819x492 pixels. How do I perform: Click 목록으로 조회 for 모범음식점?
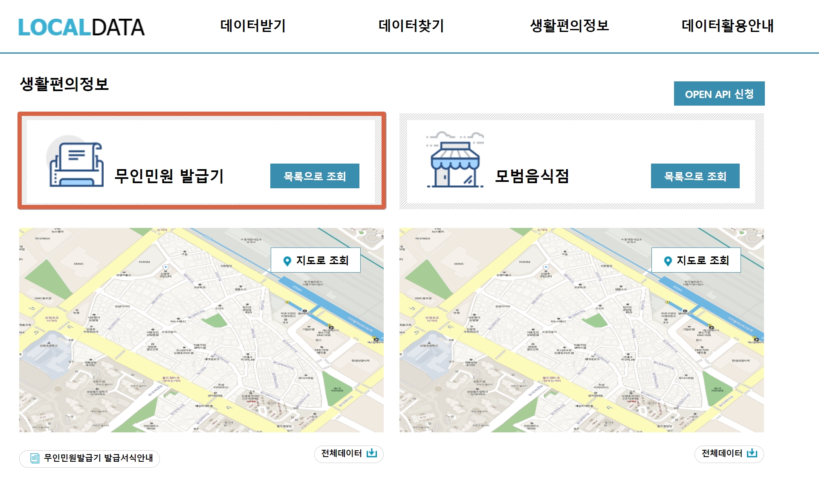click(695, 176)
